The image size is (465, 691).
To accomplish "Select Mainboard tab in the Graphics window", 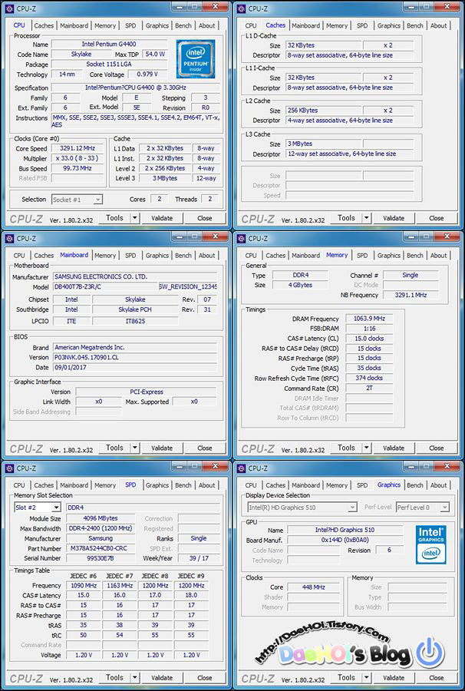I will 305,485.
